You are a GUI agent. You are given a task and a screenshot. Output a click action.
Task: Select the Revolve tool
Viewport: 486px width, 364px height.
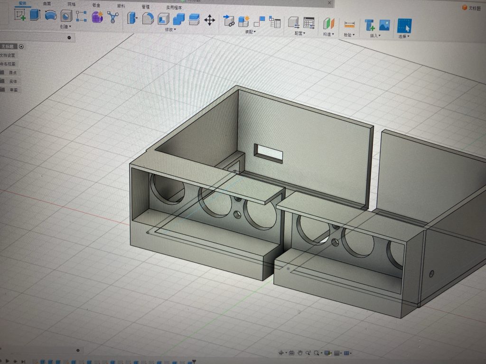pyautogui.click(x=50, y=16)
